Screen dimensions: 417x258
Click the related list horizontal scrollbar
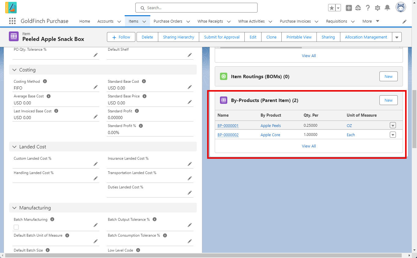click(x=261, y=47)
